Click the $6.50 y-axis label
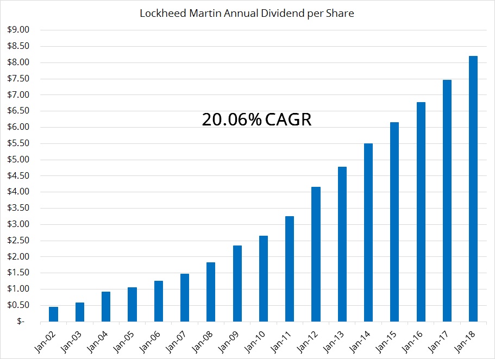 [x=18, y=111]
